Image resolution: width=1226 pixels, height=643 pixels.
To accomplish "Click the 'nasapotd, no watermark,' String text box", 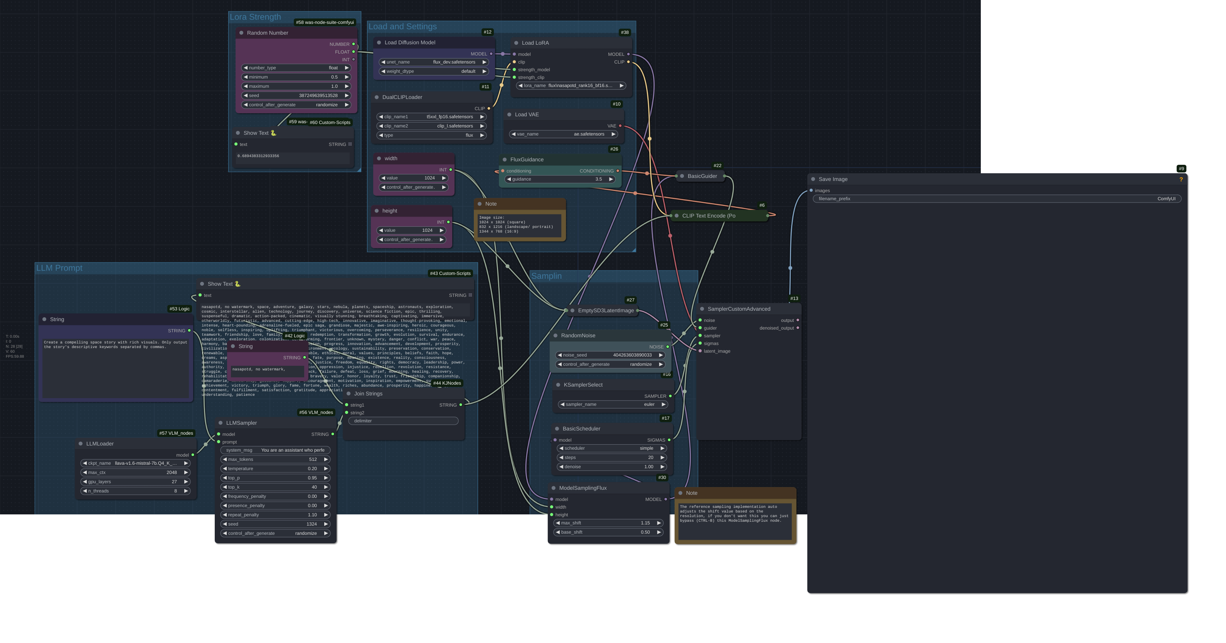I will coord(268,371).
